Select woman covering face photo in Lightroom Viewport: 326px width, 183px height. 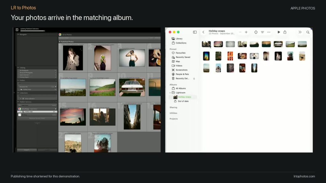click(73, 58)
